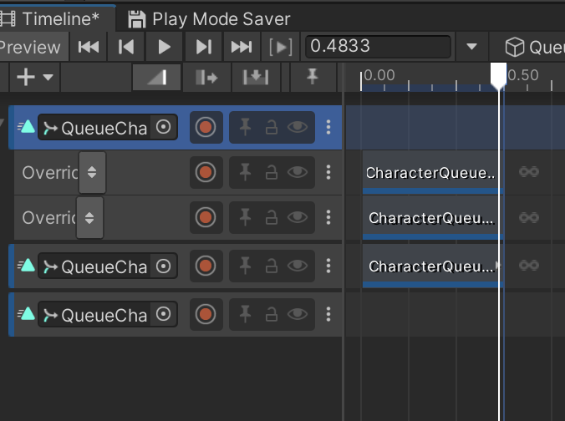Open the Add track plus menu
Screen dimensions: 565x421
pyautogui.click(x=34, y=78)
